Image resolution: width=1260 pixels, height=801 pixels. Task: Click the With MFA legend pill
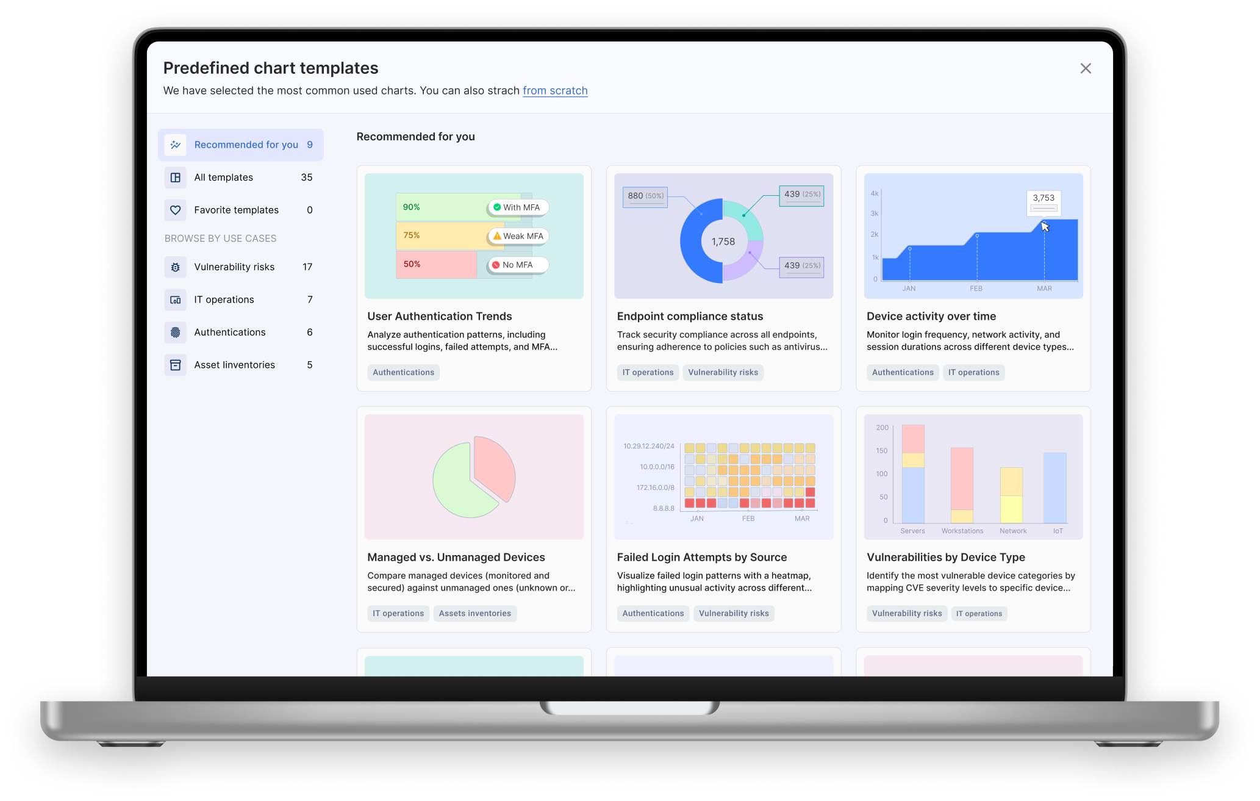click(518, 207)
